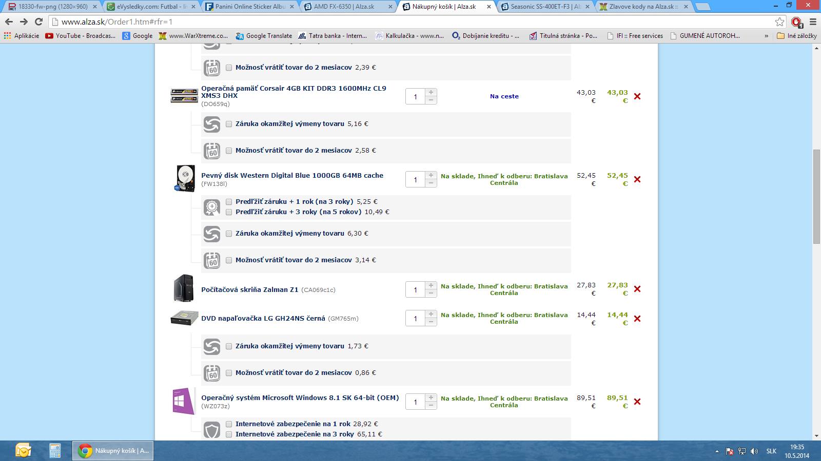Screen dimensions: 821x461
Task: Bookmark this page with the star icon
Action: (780, 22)
